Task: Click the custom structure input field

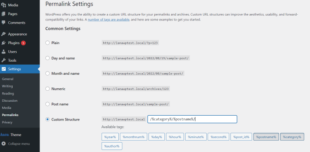Action: click(x=192, y=119)
